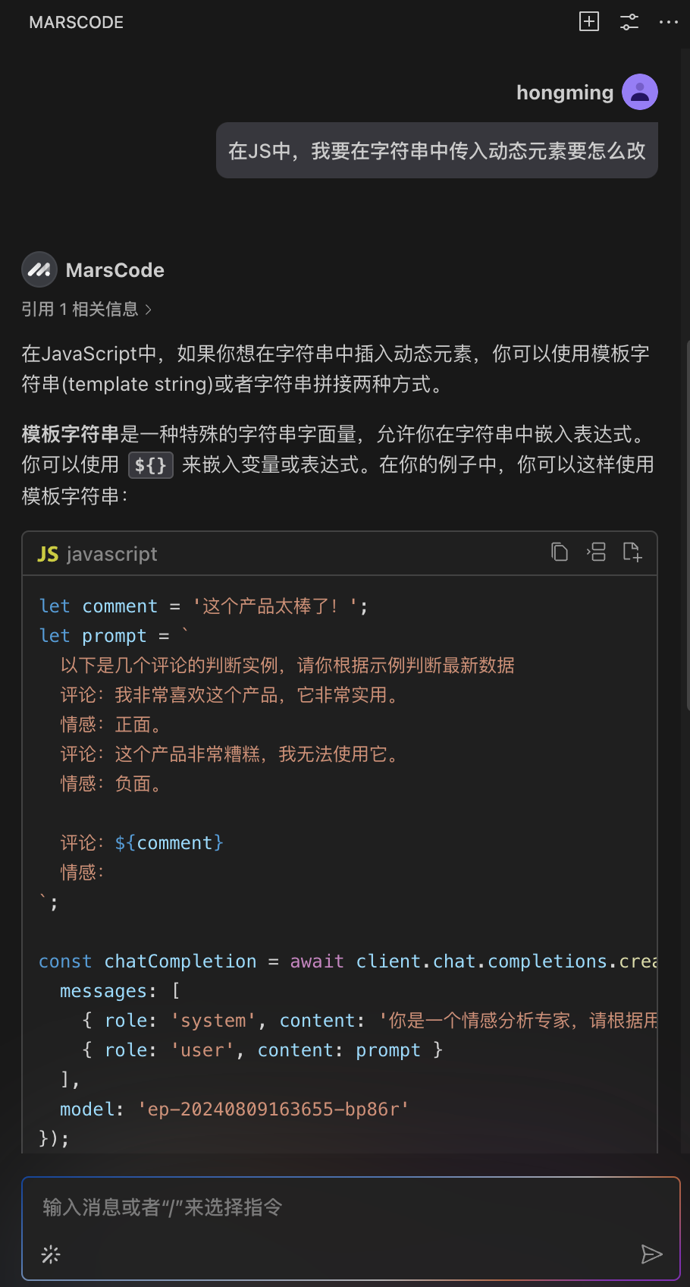The width and height of the screenshot is (690, 1287).
Task: Click the ${comment} expression in the code
Action: coord(169,842)
